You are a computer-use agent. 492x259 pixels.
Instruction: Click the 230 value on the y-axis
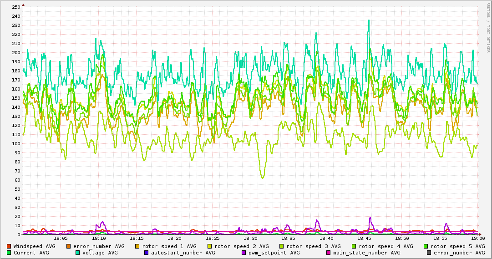(x=15, y=25)
